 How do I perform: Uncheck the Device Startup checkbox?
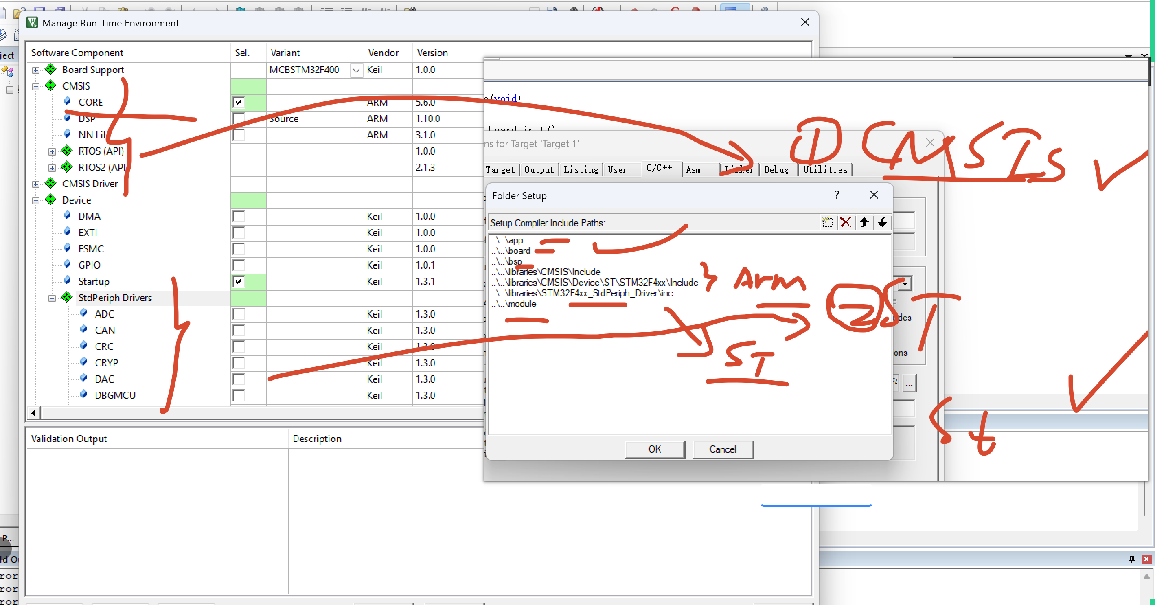tap(239, 281)
